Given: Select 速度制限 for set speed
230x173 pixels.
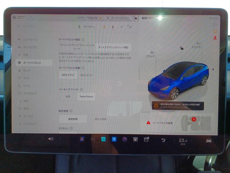Looking at the screenshot, I should (x=73, y=119).
